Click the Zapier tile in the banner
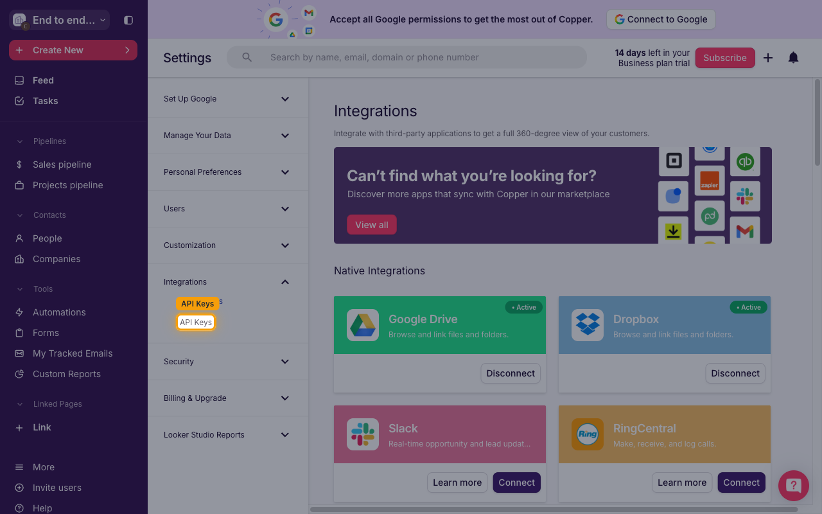822x514 pixels. pyautogui.click(x=710, y=181)
